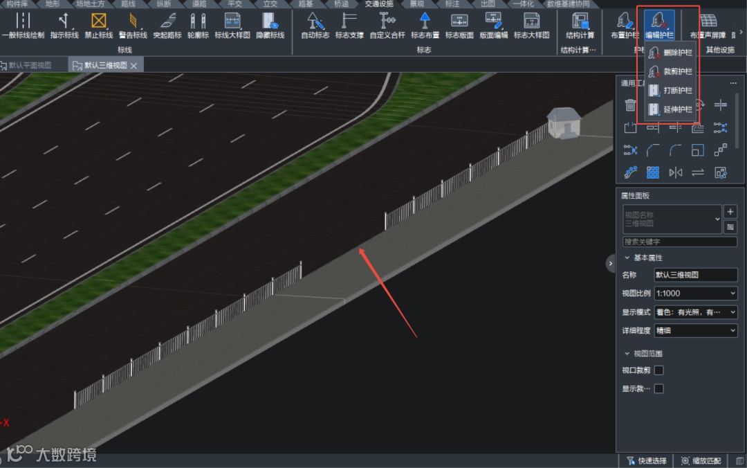
Task: Click the 名称 field 默认三维视图
Action: pos(696,275)
